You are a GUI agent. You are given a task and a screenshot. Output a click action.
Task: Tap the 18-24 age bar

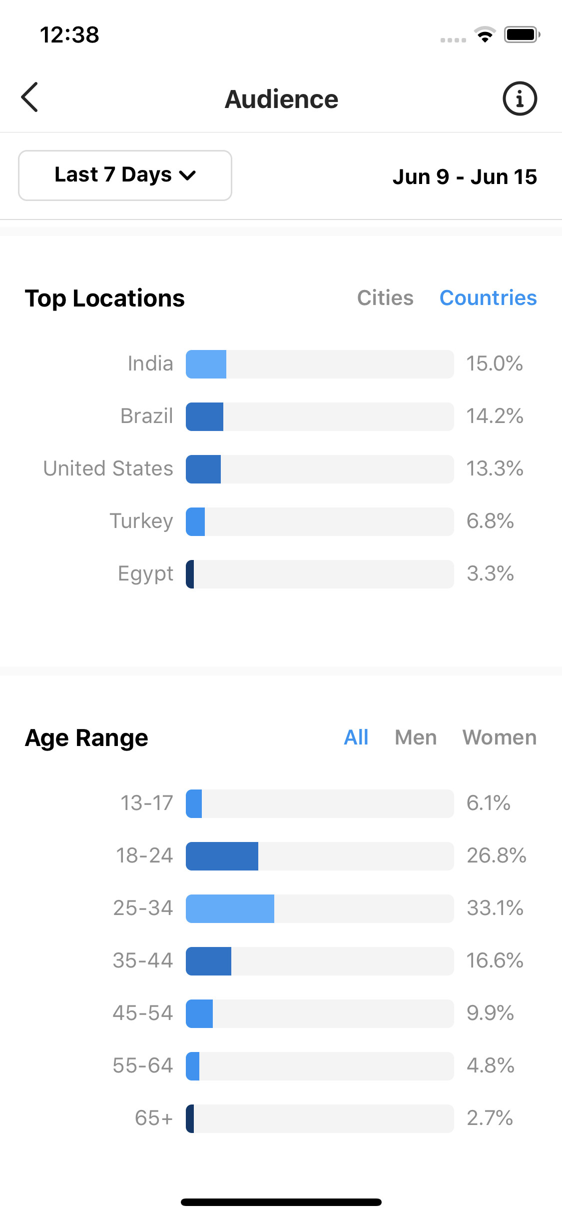pyautogui.click(x=320, y=856)
